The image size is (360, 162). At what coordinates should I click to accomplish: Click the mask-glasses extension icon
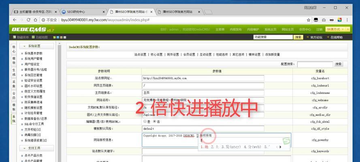pos(332,20)
